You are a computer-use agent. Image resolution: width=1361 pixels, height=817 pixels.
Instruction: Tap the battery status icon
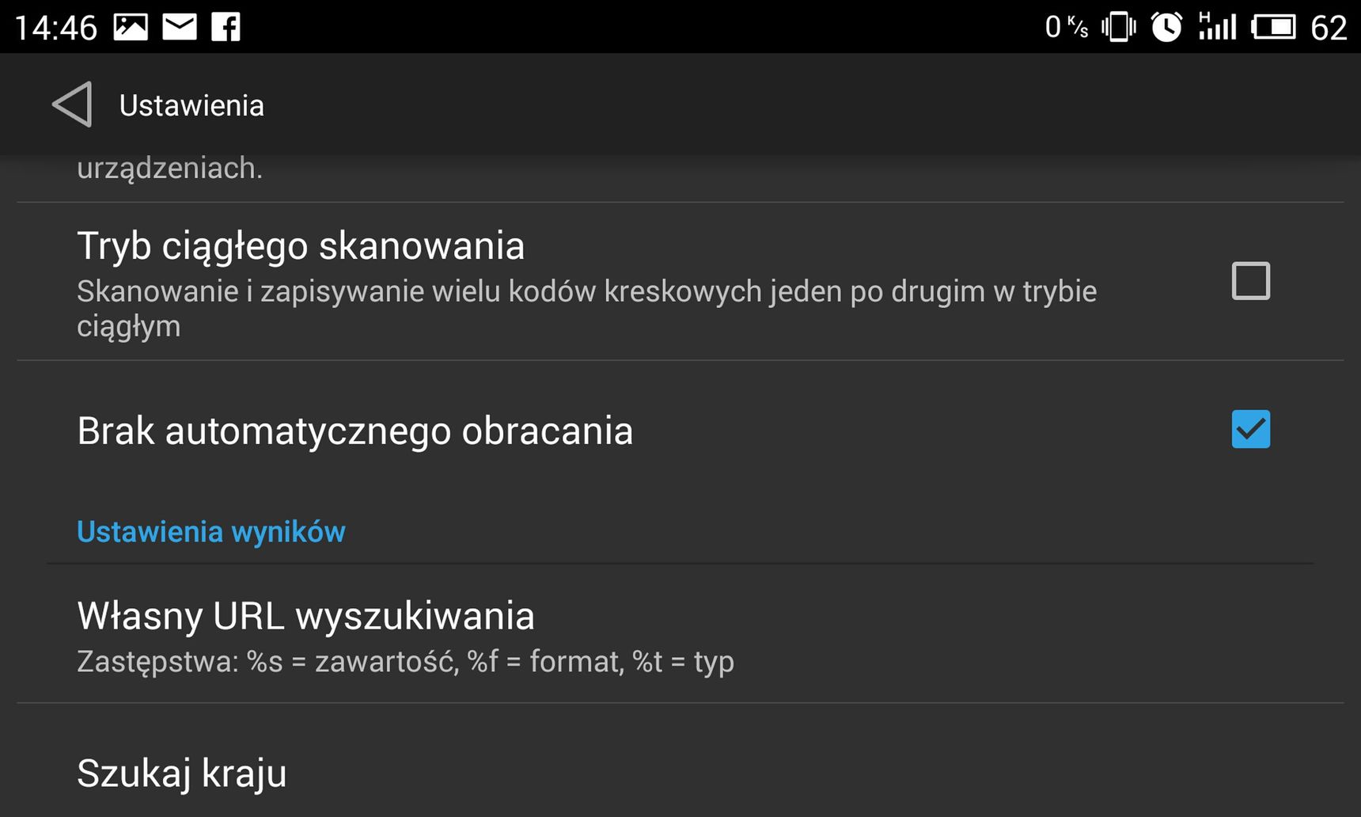pyautogui.click(x=1273, y=27)
